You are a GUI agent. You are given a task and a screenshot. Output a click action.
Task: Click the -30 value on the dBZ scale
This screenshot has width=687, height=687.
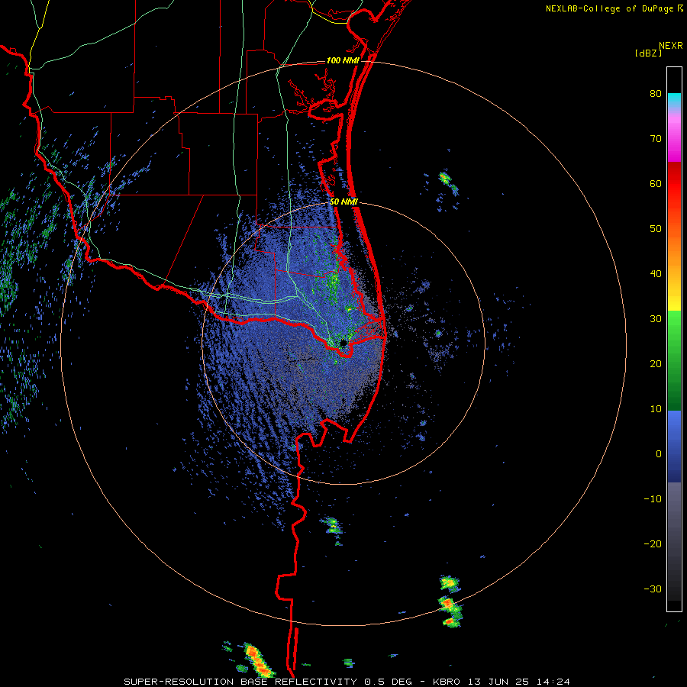pyautogui.click(x=653, y=589)
